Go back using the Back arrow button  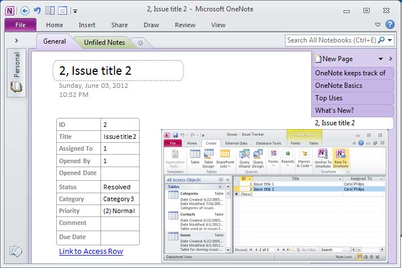[x=24, y=11]
